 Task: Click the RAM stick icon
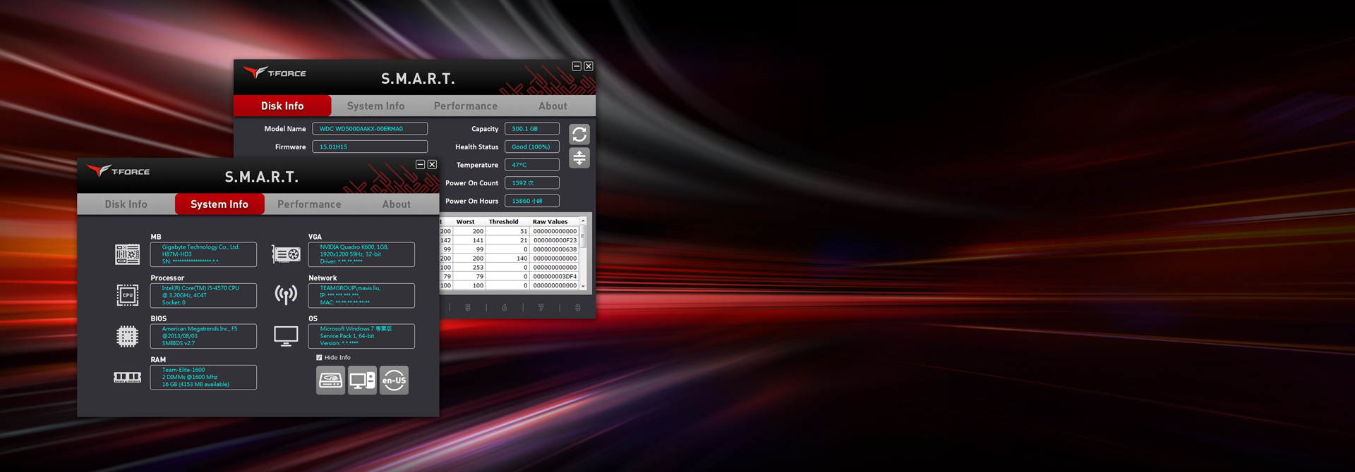coord(127,378)
